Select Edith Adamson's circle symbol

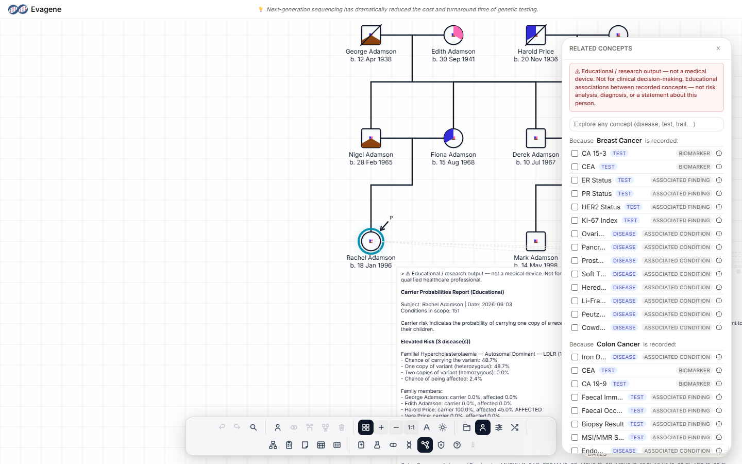click(453, 35)
